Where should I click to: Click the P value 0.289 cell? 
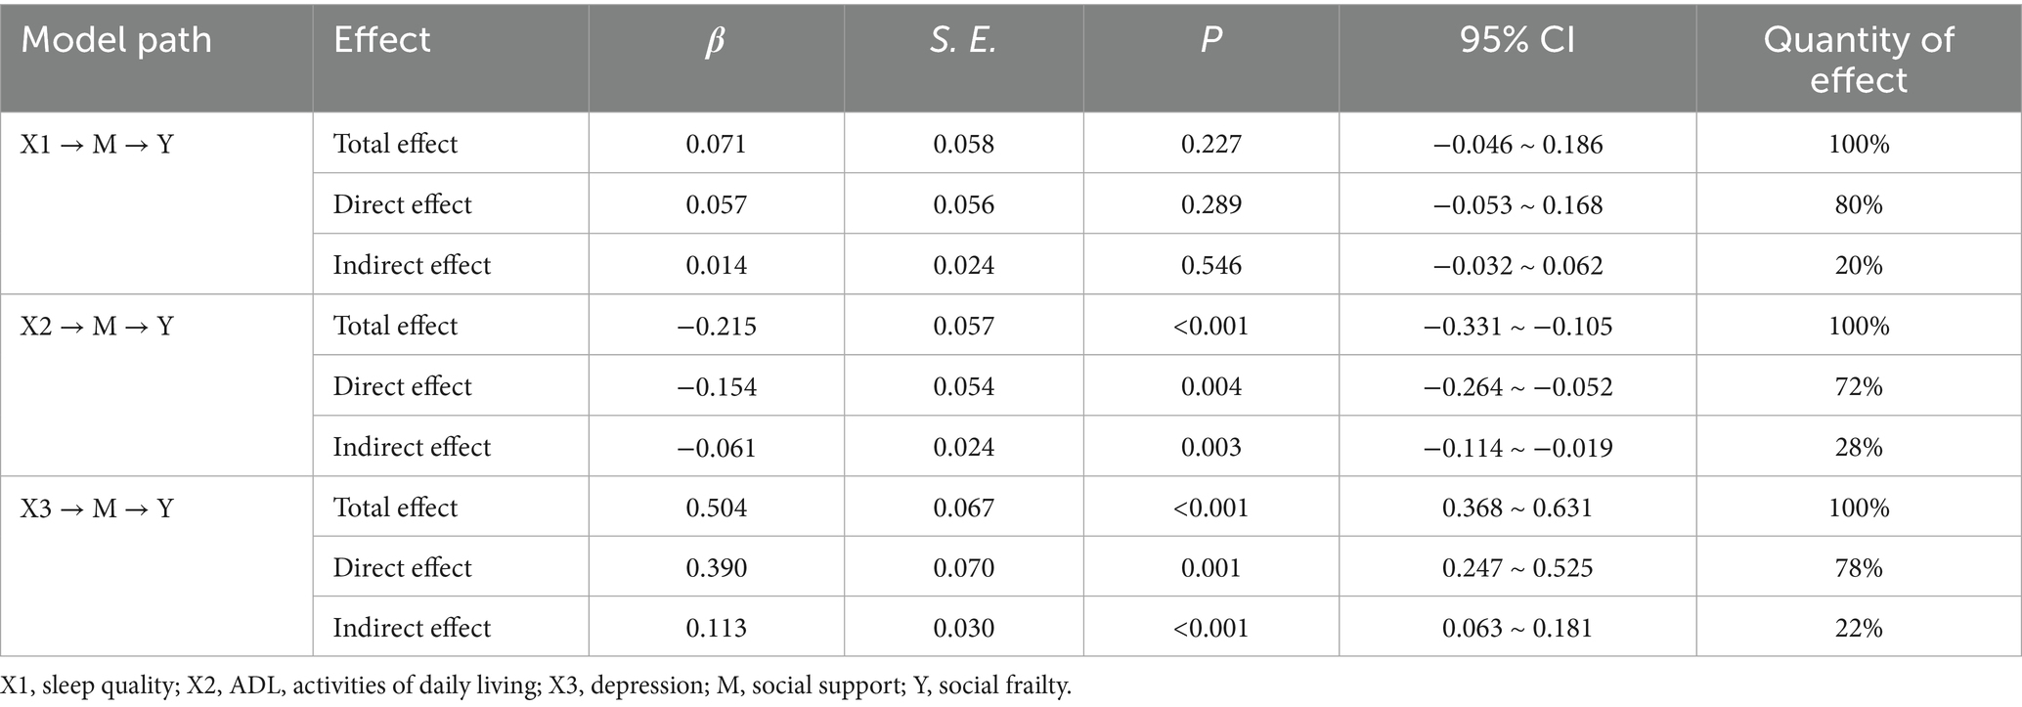[x=1210, y=204]
